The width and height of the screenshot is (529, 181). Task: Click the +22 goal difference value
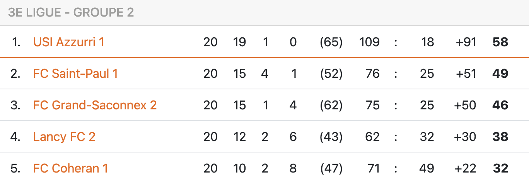[466, 168]
